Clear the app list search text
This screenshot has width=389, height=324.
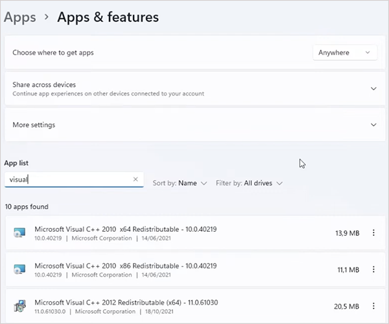136,179
